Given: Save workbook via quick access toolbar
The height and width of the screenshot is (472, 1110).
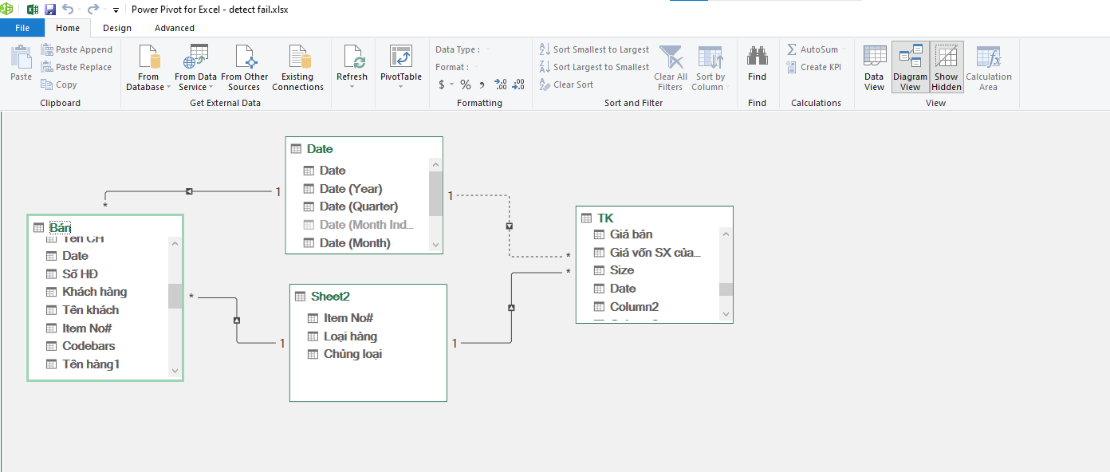Looking at the screenshot, I should click(50, 10).
